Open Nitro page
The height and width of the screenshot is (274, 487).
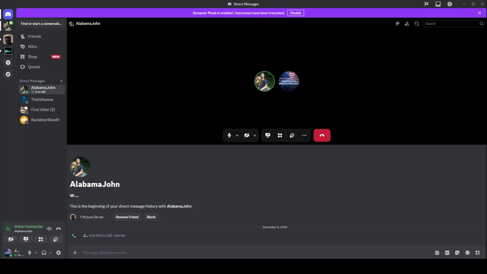point(41,46)
